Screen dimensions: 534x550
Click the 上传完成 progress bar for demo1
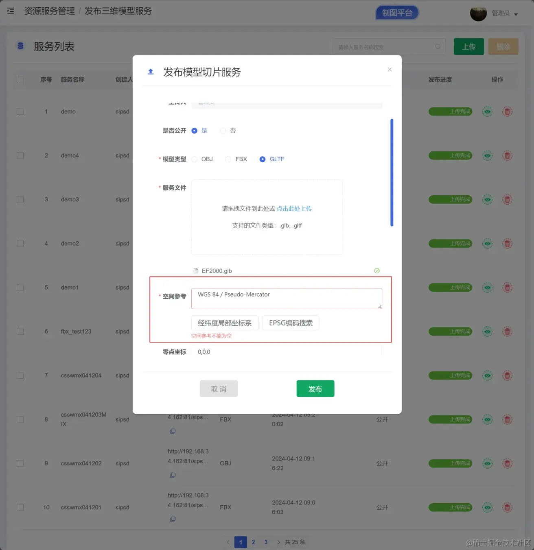tap(451, 288)
